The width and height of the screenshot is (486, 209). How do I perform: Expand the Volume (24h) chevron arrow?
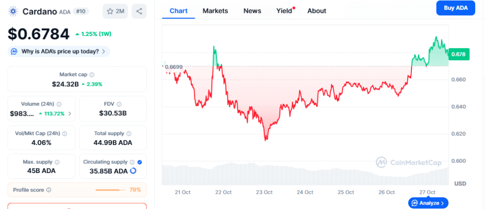(70, 114)
